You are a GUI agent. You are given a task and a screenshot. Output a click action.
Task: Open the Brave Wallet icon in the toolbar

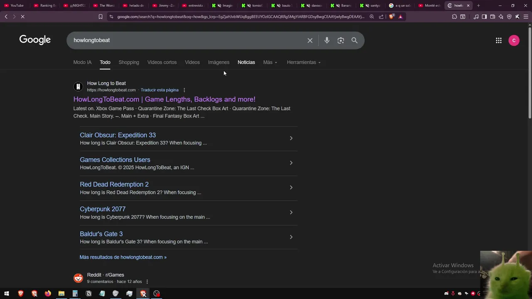[493, 17]
